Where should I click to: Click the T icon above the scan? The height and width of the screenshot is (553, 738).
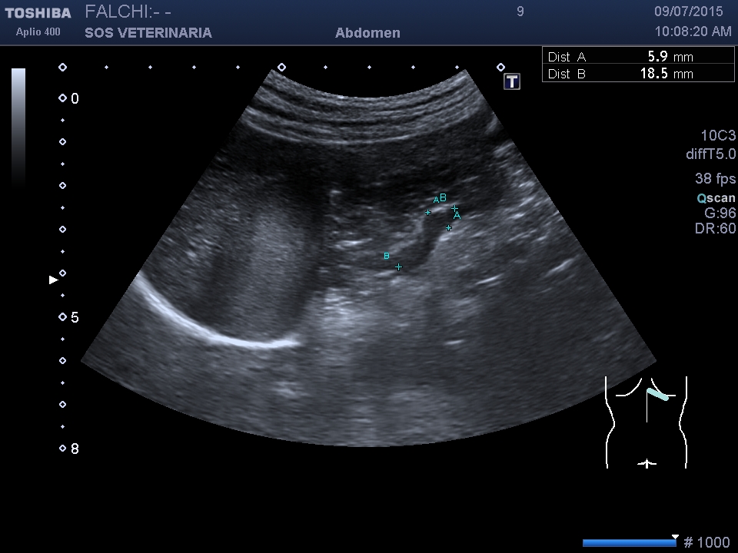(512, 81)
